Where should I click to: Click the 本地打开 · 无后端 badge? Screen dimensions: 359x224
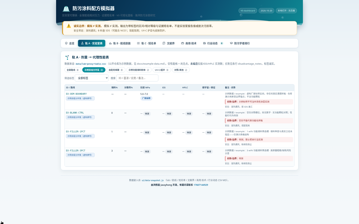[286, 11]
